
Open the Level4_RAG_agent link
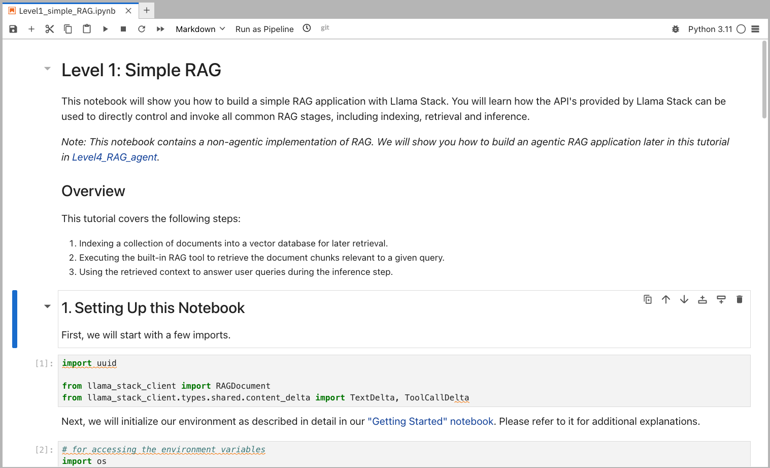115,157
